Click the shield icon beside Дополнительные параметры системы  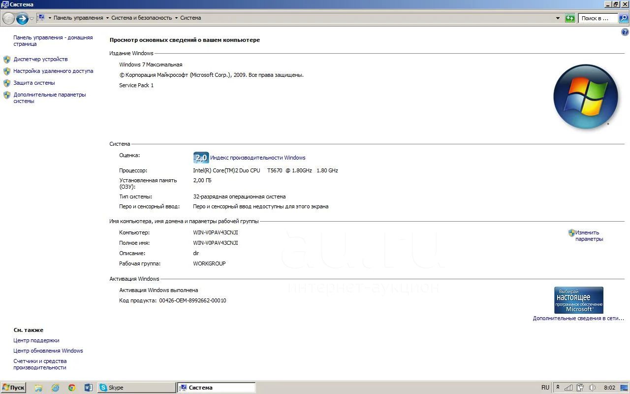click(7, 95)
